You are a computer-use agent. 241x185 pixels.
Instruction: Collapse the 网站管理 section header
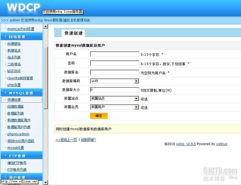(22, 37)
